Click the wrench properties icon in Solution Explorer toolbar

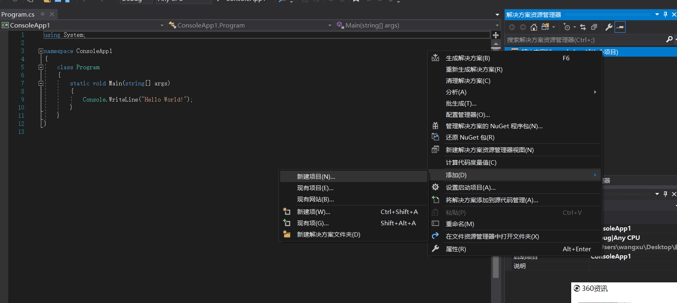(609, 27)
